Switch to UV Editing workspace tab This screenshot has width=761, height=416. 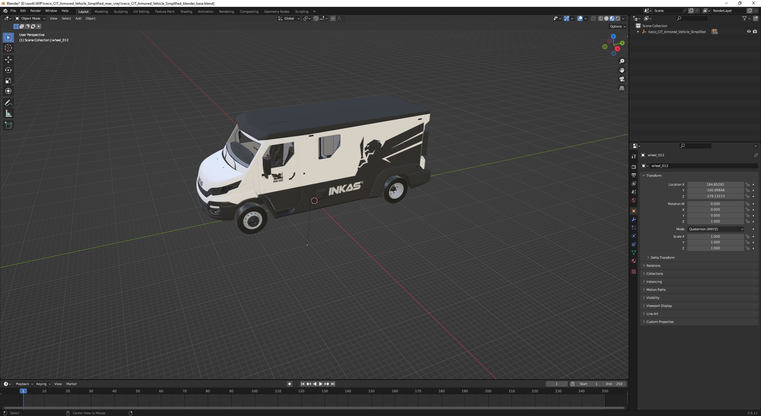(x=141, y=12)
